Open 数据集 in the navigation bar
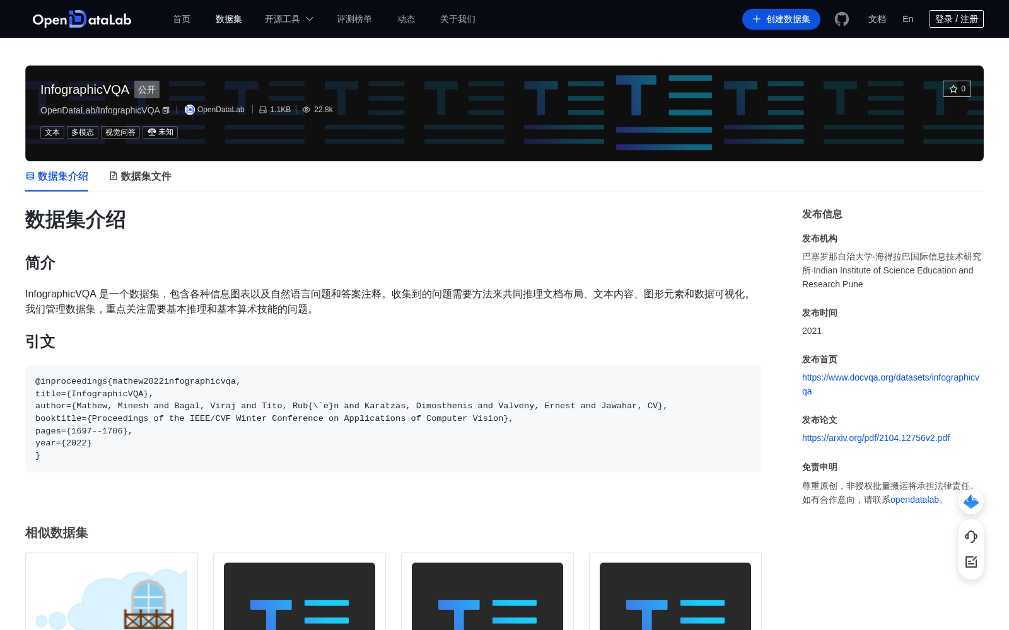Screen dimensions: 1009x630 coord(229,19)
